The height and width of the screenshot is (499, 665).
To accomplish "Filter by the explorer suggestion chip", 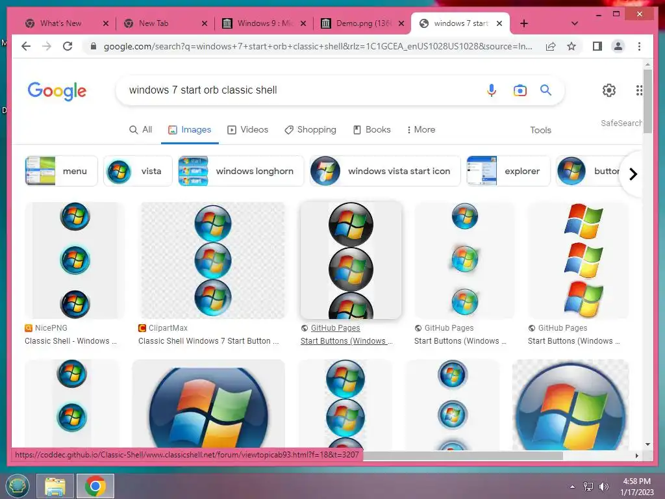I will click(x=508, y=171).
